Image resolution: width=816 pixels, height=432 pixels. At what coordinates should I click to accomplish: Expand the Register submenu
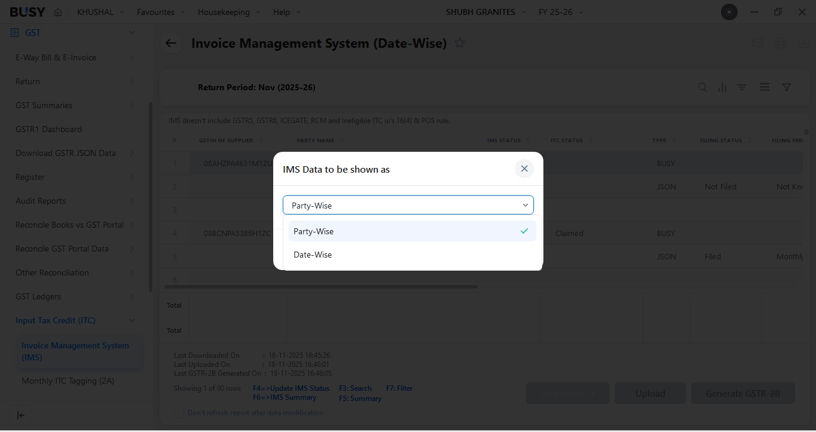[75, 177]
